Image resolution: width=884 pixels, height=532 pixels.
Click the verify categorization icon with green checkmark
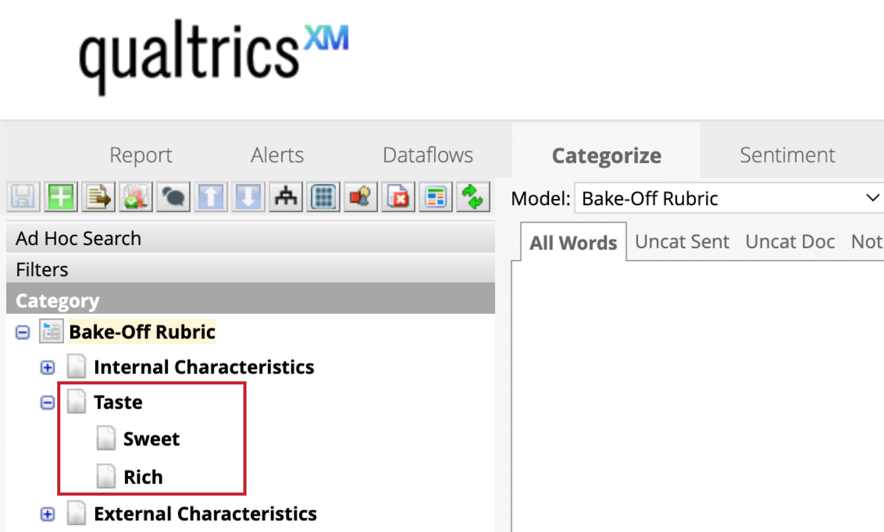(135, 196)
